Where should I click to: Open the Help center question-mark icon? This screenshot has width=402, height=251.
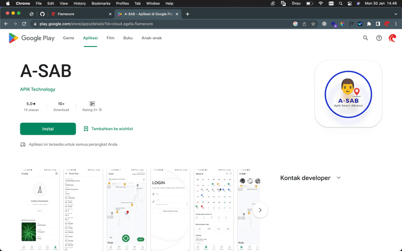pos(379,38)
